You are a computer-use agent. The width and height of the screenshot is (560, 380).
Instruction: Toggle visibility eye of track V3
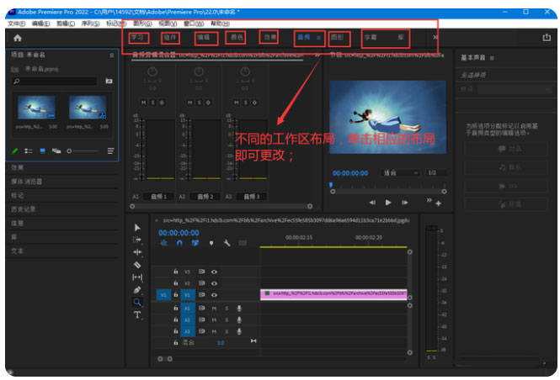click(x=214, y=272)
